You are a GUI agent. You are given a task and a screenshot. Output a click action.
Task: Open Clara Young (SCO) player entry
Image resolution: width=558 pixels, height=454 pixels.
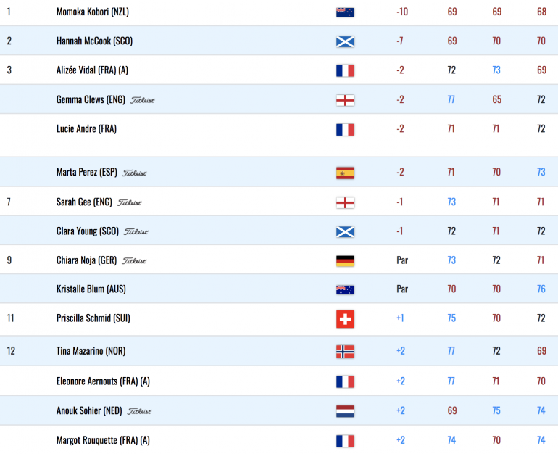coord(88,231)
